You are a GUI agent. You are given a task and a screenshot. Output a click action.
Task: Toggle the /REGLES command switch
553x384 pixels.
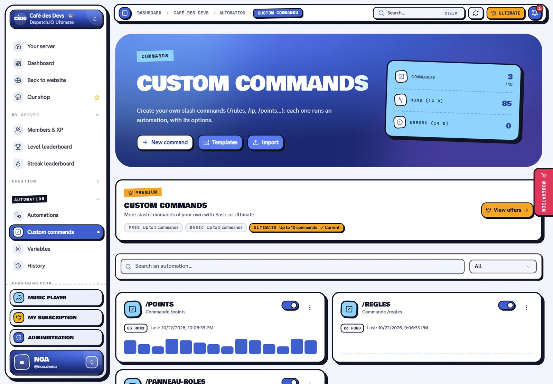507,306
